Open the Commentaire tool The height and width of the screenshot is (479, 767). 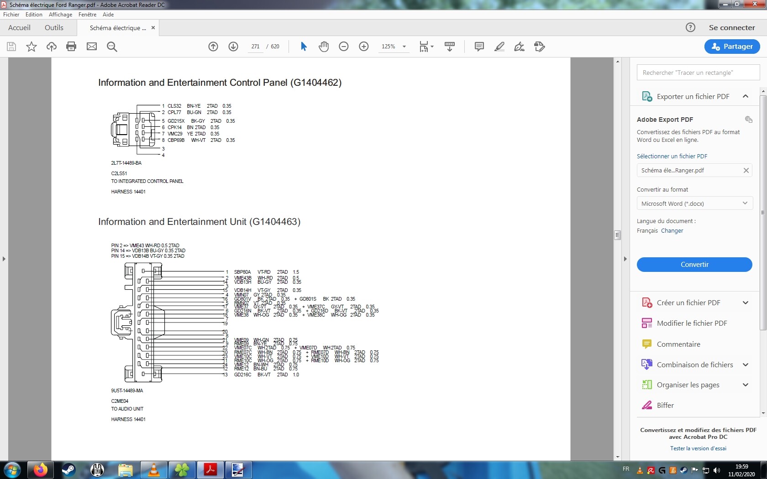pos(678,344)
